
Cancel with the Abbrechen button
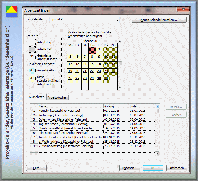click(177, 168)
